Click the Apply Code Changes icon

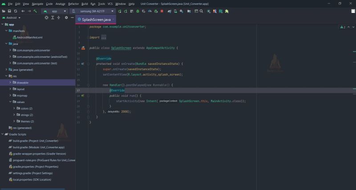click(x=132, y=11)
